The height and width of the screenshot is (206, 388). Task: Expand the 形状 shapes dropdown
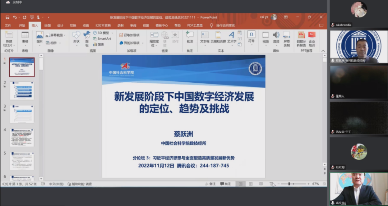point(76,42)
